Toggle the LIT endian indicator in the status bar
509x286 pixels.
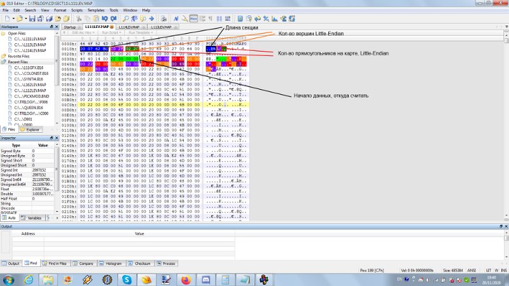coord(489,270)
